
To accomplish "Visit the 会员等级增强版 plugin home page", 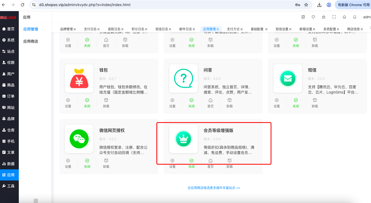I will click(211, 163).
